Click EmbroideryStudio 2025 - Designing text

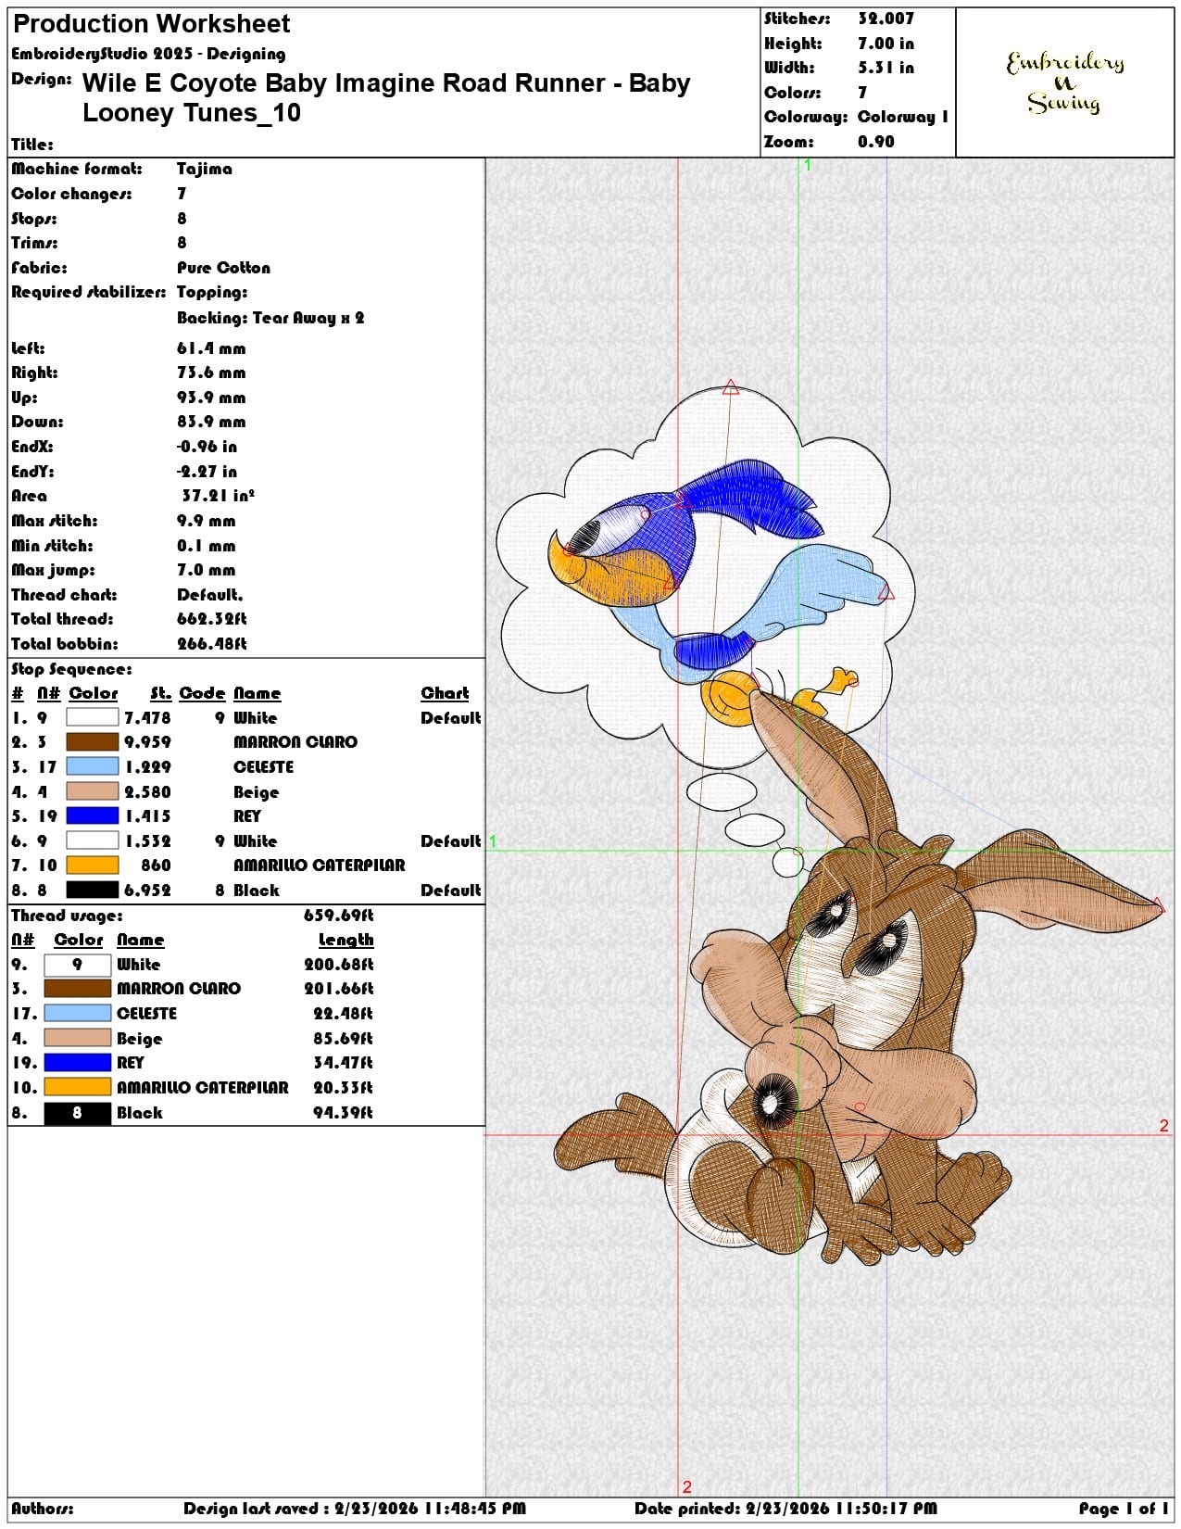tap(148, 54)
